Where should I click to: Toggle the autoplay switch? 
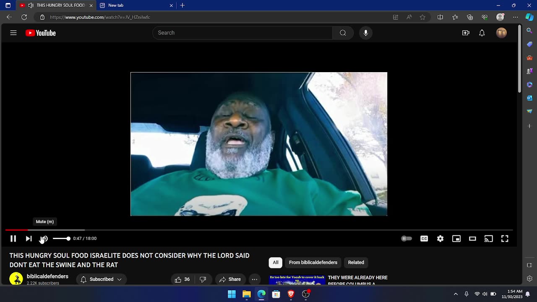coord(407,239)
